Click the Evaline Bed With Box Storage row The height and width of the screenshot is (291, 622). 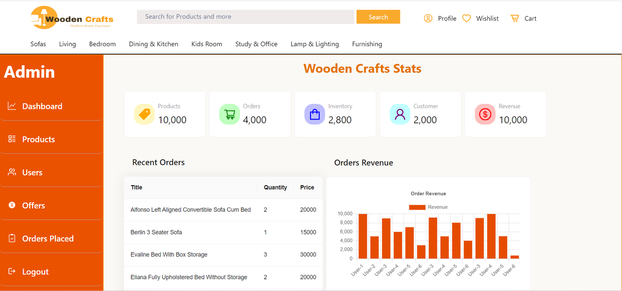pyautogui.click(x=223, y=255)
